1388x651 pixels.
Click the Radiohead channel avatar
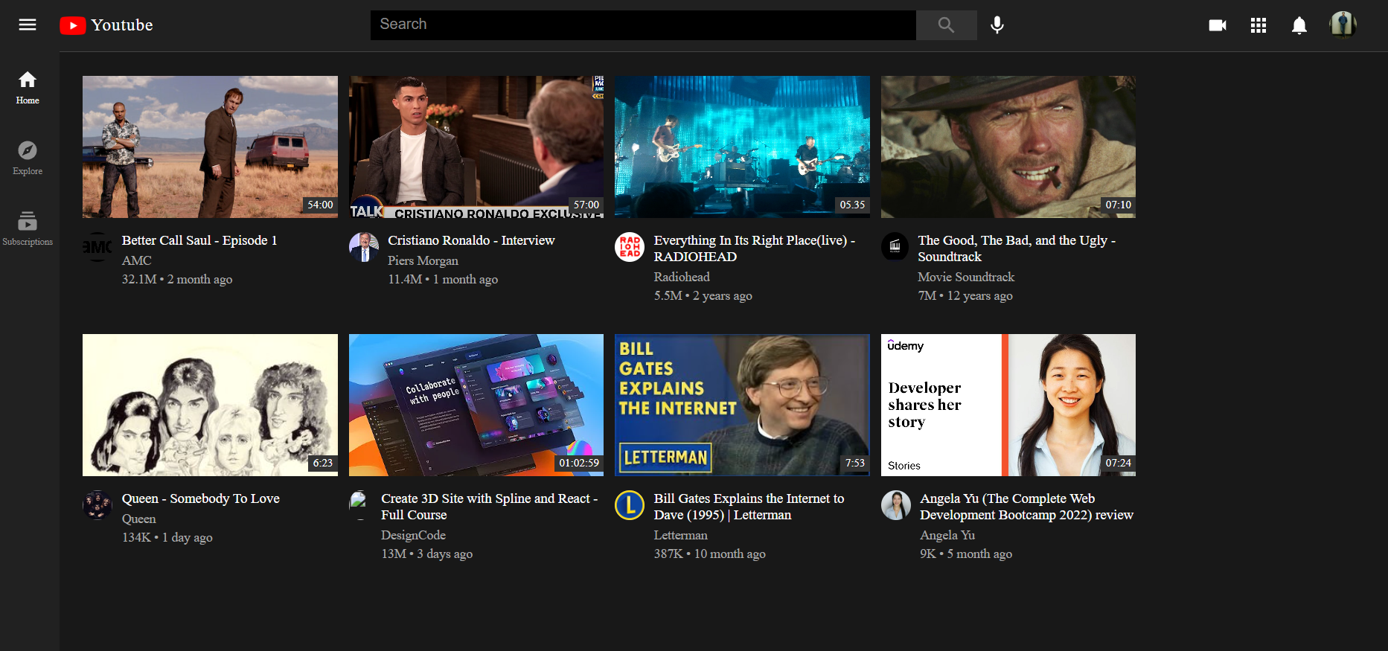[630, 247]
